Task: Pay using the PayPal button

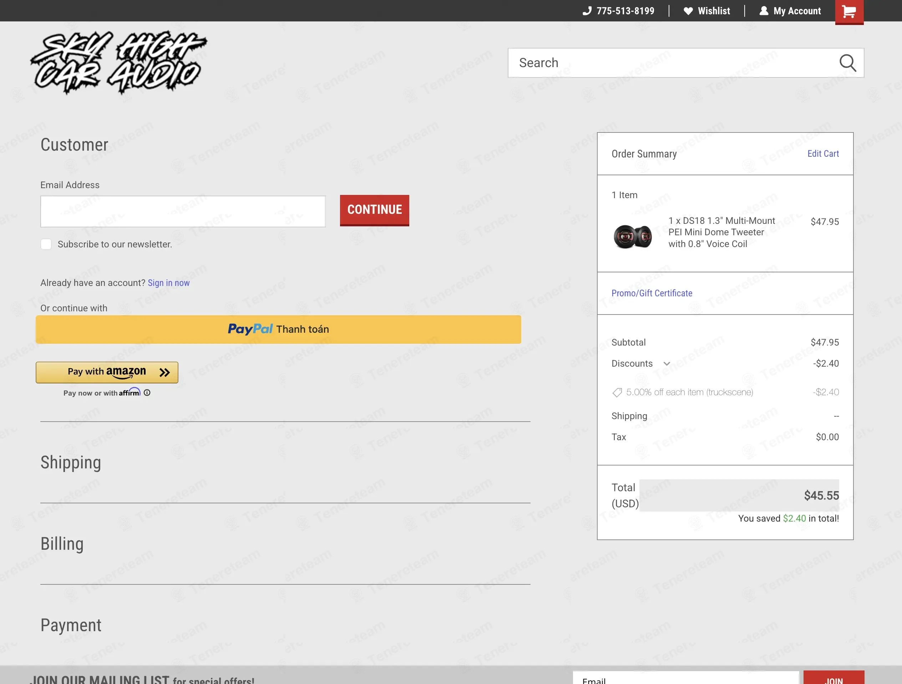Action: click(279, 329)
